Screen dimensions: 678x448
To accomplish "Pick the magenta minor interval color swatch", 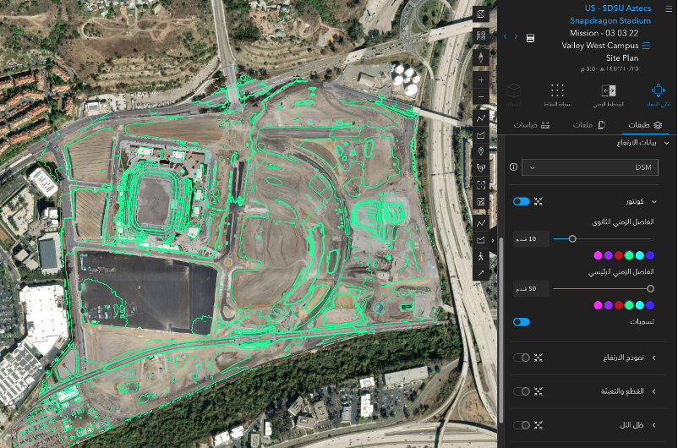I will tap(598, 255).
